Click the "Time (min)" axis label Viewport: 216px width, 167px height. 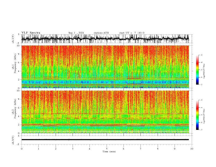[109, 151]
